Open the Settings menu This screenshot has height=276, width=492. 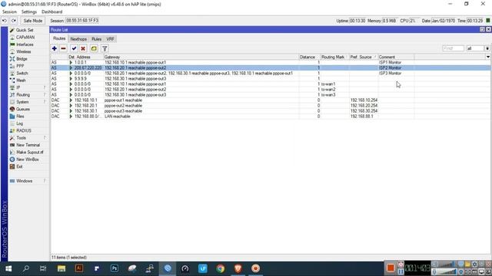coord(29,12)
